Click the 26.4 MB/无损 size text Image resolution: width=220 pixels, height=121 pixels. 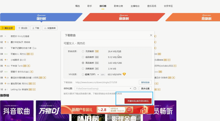coord(115,51)
